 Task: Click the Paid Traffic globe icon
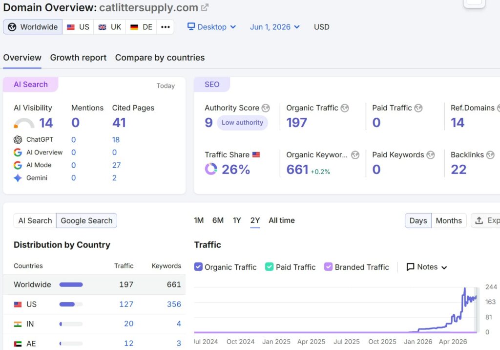(x=418, y=108)
